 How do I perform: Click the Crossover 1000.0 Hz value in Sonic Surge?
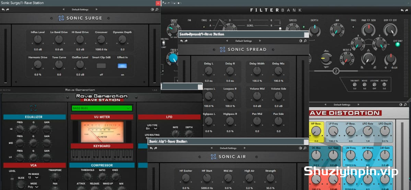point(101,49)
